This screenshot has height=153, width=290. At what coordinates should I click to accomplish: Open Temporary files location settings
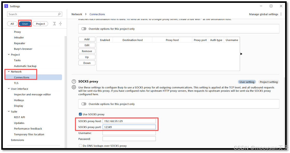coord(29,134)
